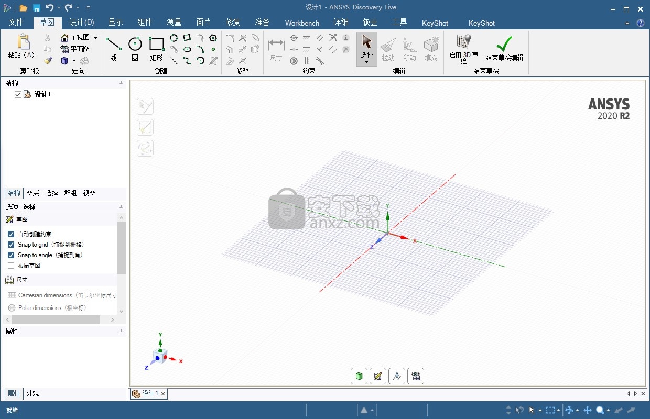Select the point sketch tool icon
This screenshot has width=650, height=419.
pyautogui.click(x=213, y=49)
